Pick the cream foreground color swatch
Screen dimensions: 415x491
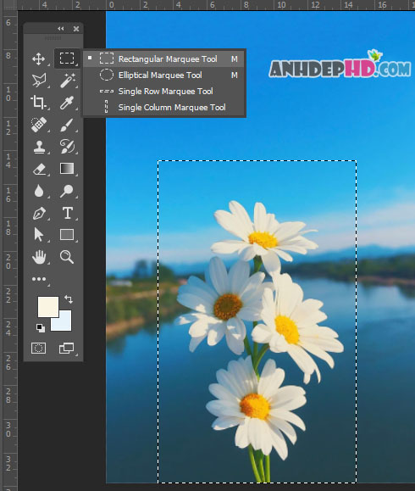coord(47,307)
